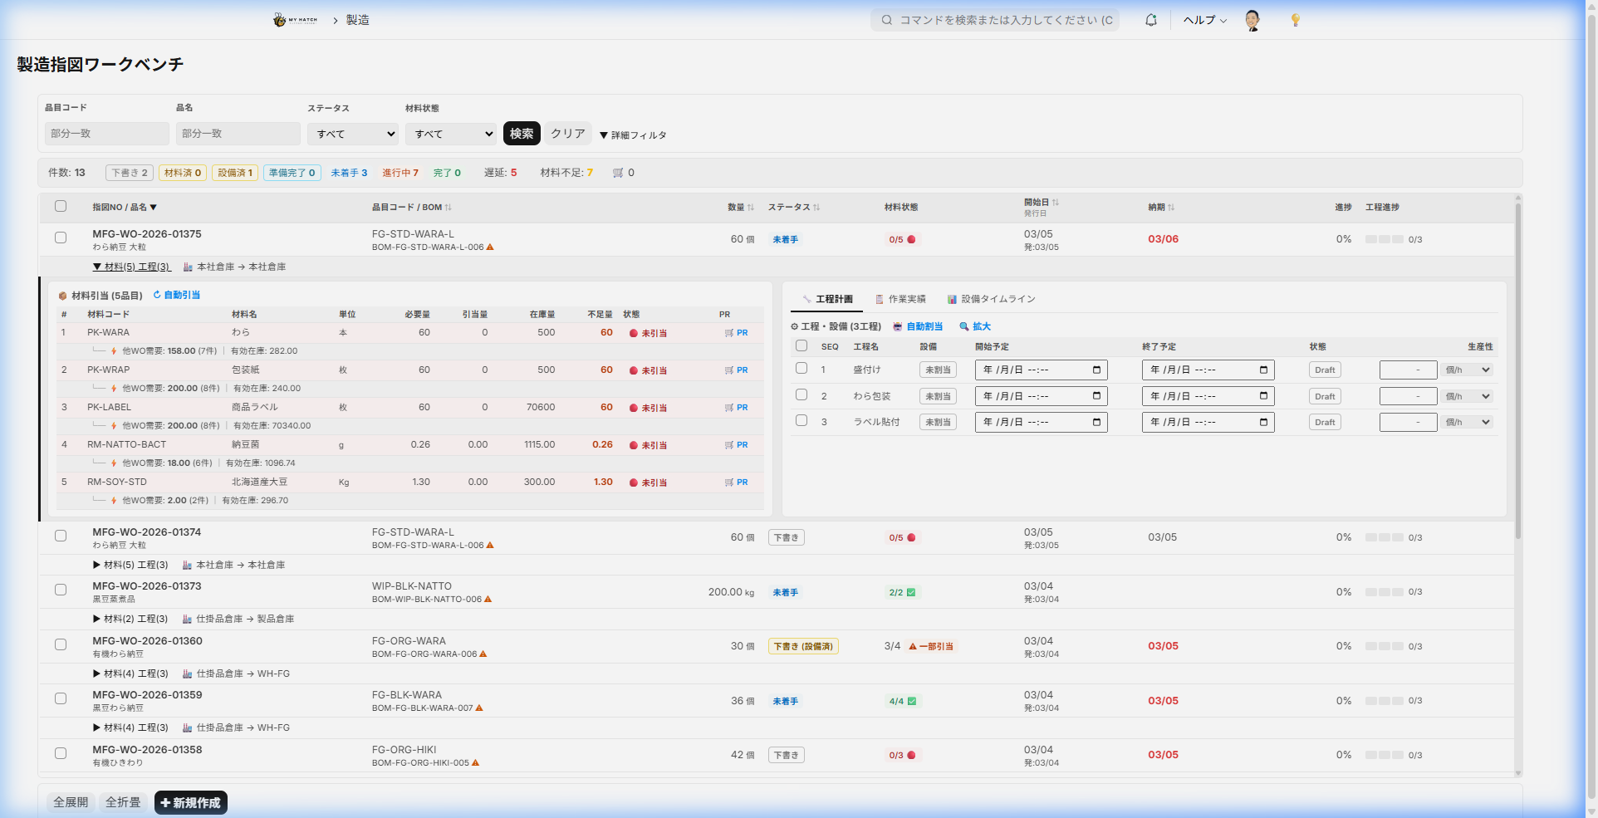Check the box for MFG-WO-2026-01374

[x=61, y=536]
